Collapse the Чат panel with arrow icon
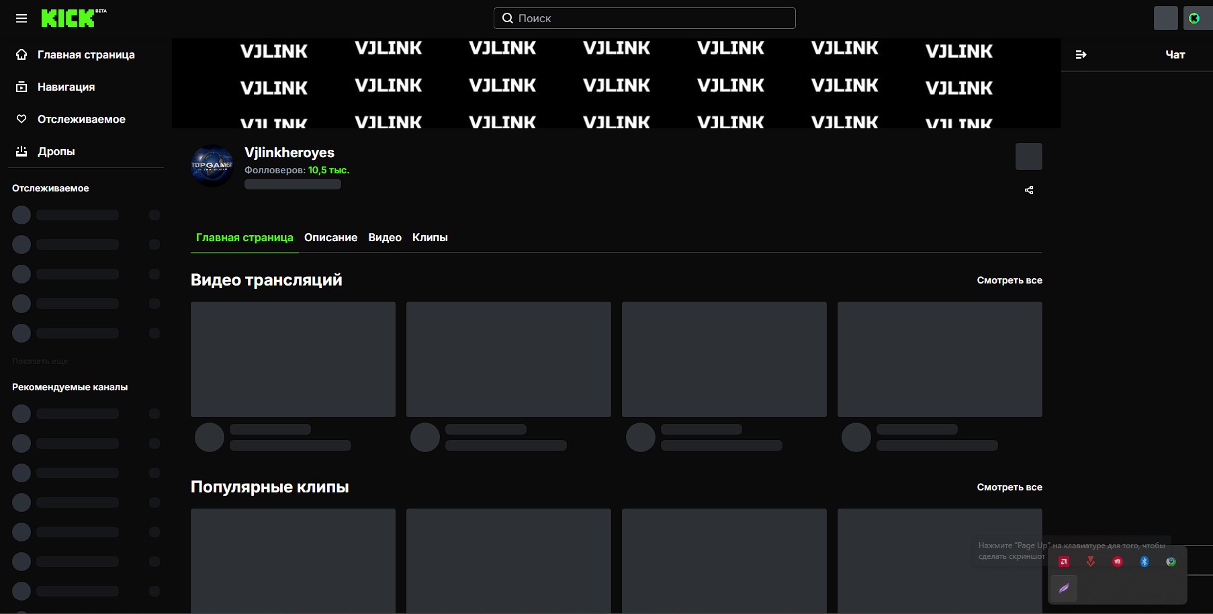This screenshot has height=614, width=1213. coord(1081,54)
